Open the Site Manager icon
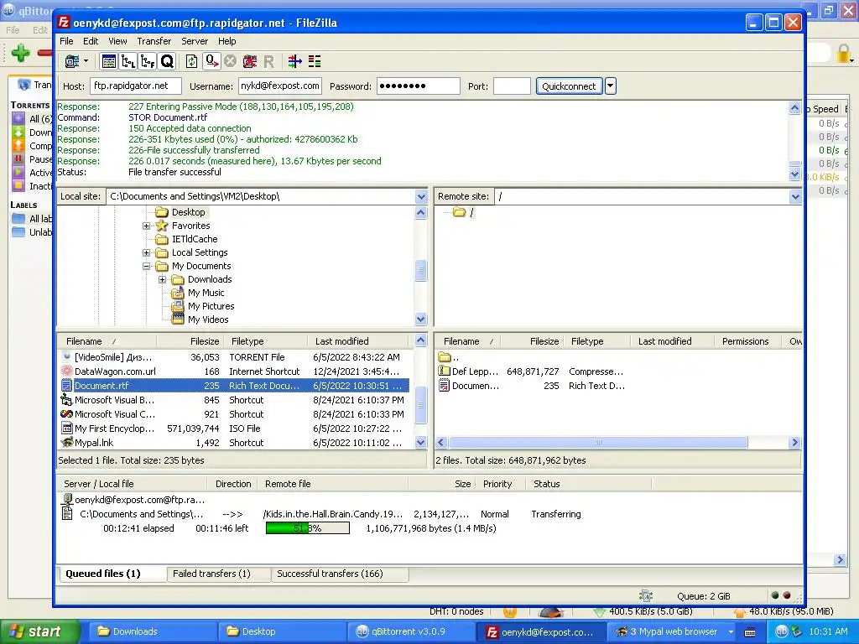The height and width of the screenshot is (644, 859). (x=72, y=61)
